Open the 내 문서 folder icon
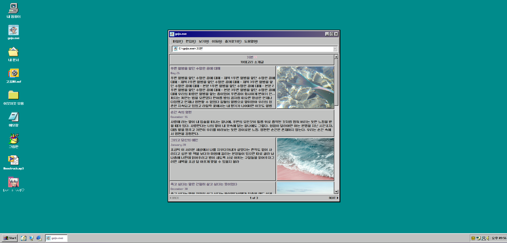Viewport: 507px width, 243px height. click(13, 54)
